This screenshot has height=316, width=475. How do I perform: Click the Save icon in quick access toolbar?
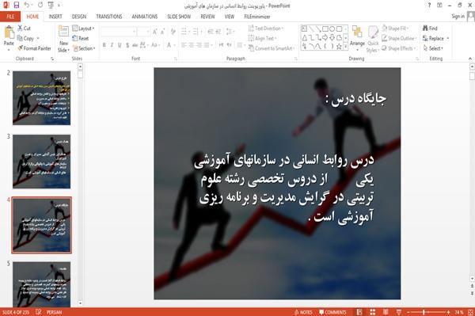[x=17, y=6]
